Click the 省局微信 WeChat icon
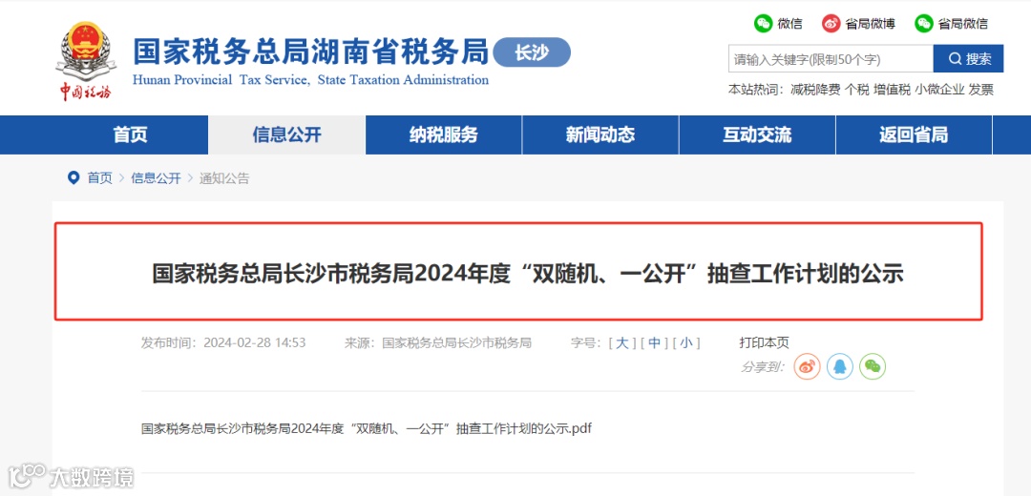The width and height of the screenshot is (1031, 496). (924, 24)
